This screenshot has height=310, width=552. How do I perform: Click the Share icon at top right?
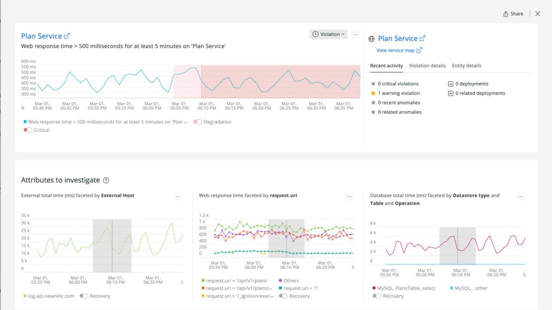506,14
